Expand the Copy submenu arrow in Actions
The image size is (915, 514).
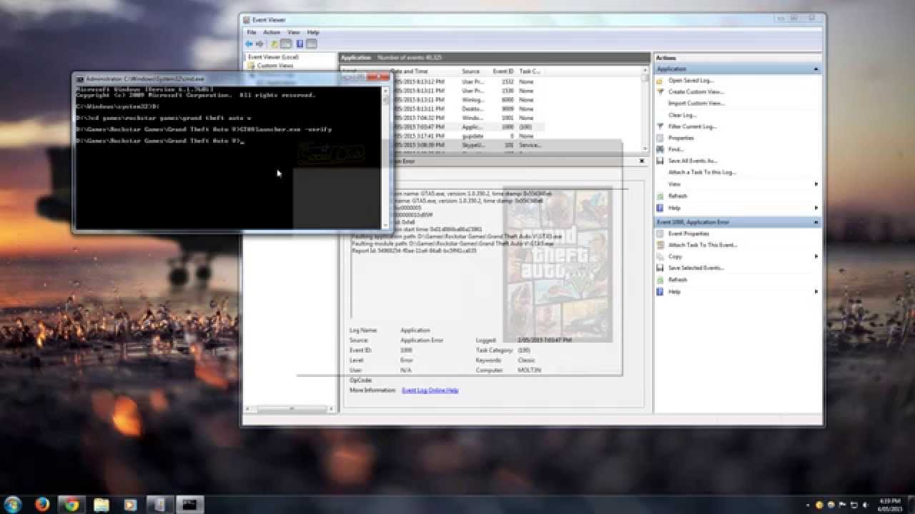(816, 256)
